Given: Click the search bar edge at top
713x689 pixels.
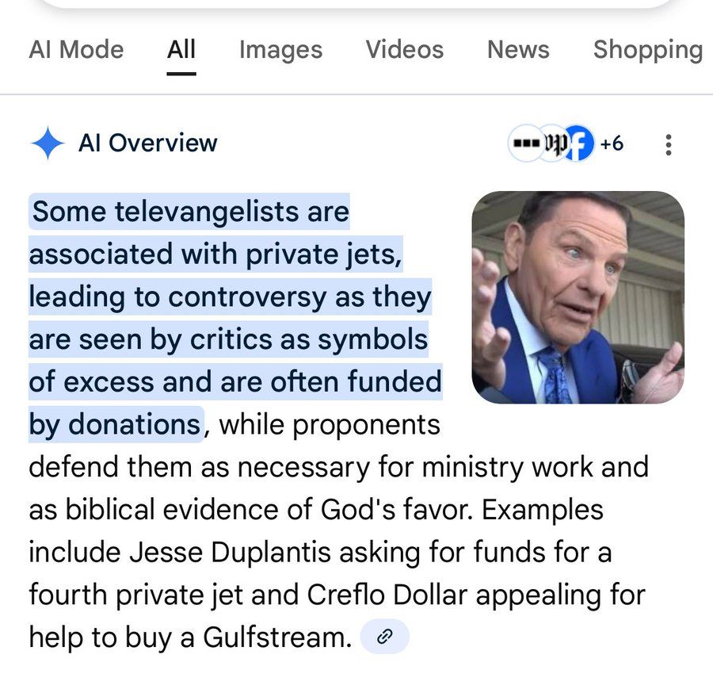Looking at the screenshot, I should point(356,4).
